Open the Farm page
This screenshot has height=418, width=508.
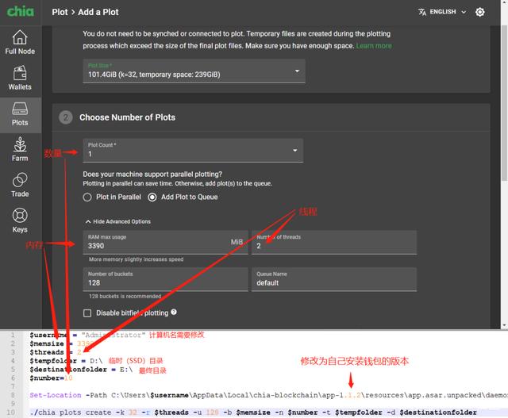[x=20, y=150]
